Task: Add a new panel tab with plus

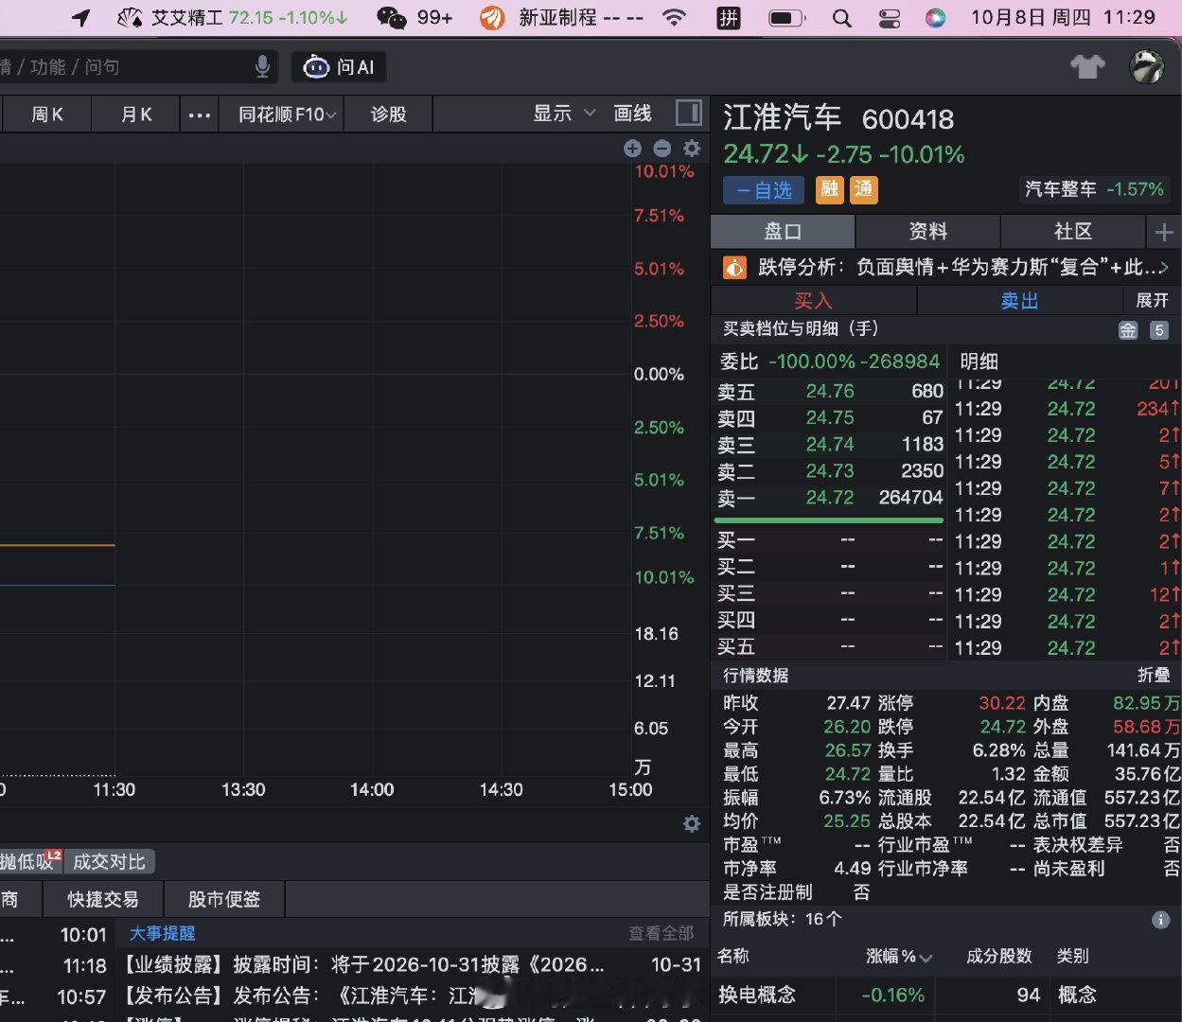Action: point(1164,232)
